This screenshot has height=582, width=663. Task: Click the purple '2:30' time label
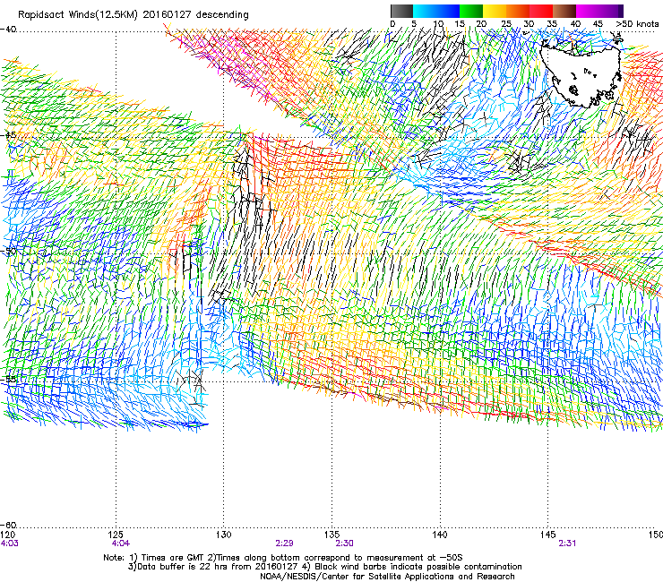[x=344, y=543]
